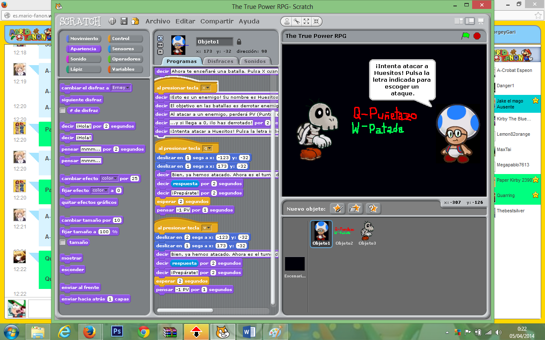
Task: Select the Sonido block category
Action: pyautogui.click(x=84, y=59)
